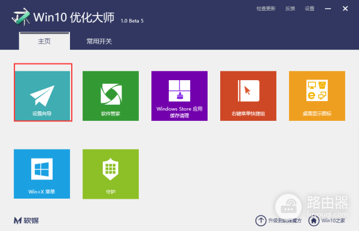Open Windows Store 应用缓存清理 tile
This screenshot has width=359, height=231.
180,96
